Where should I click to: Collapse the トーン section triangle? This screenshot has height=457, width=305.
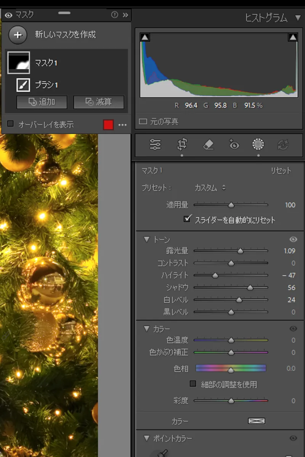click(x=146, y=240)
